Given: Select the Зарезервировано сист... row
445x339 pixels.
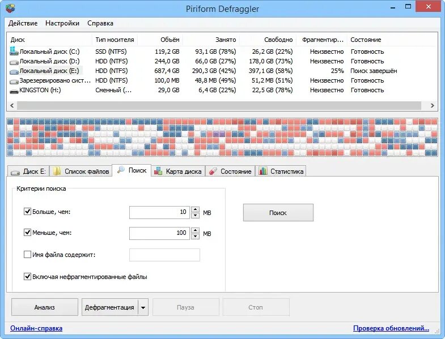Looking at the screenshot, I should tap(222, 80).
